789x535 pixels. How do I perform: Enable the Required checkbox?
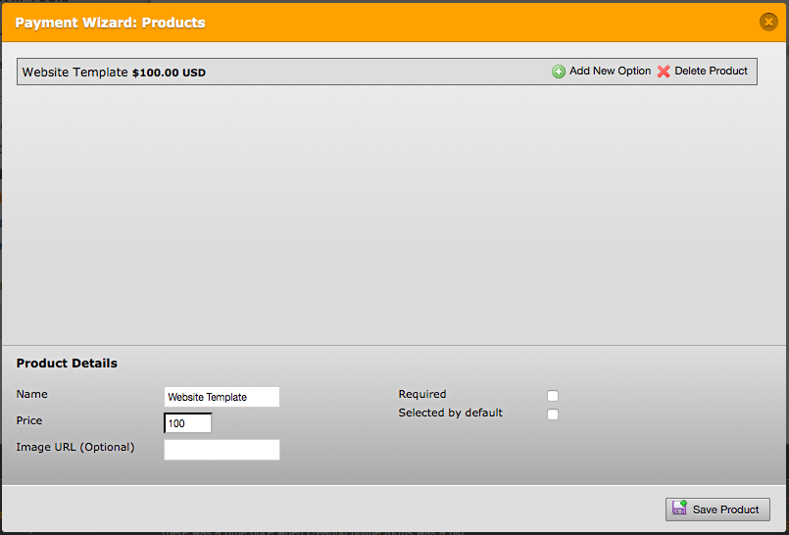click(x=553, y=396)
